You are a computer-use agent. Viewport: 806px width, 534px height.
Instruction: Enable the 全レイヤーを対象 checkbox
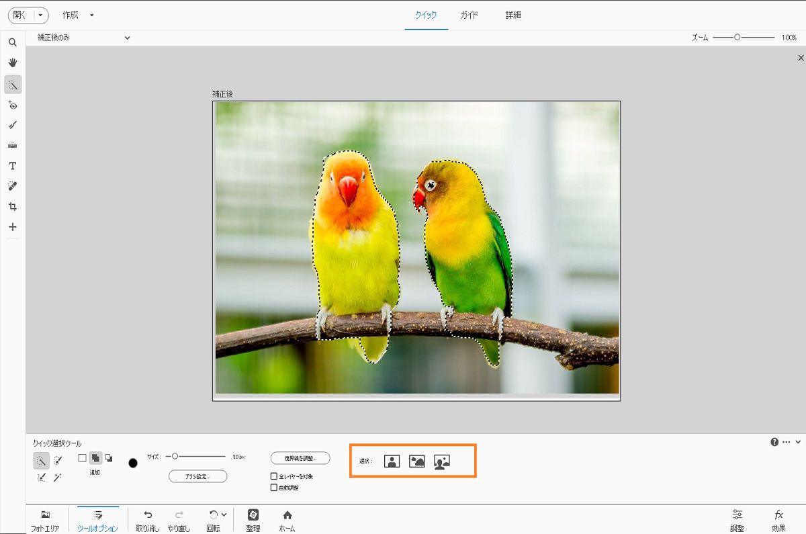[274, 476]
